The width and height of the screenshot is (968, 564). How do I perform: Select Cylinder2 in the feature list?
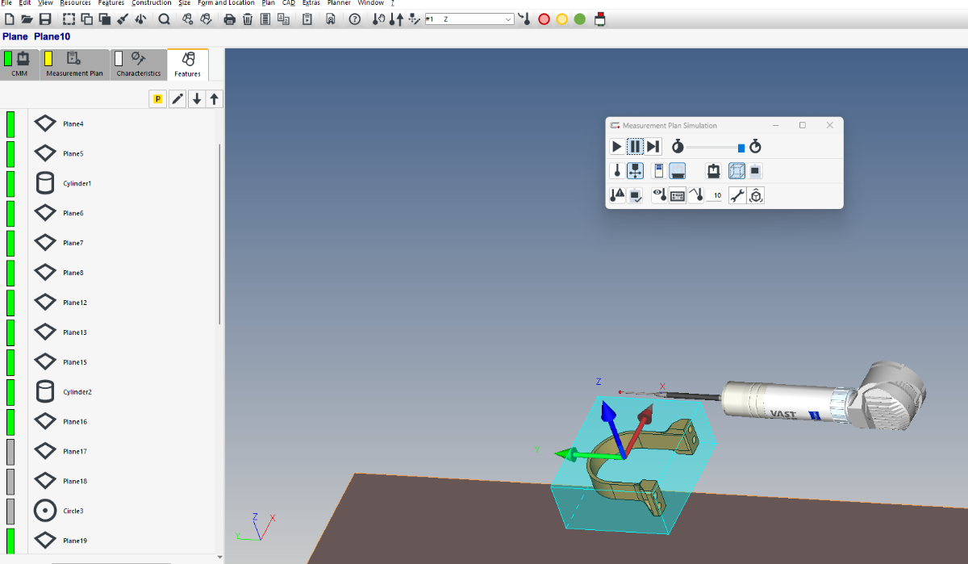[x=77, y=392]
